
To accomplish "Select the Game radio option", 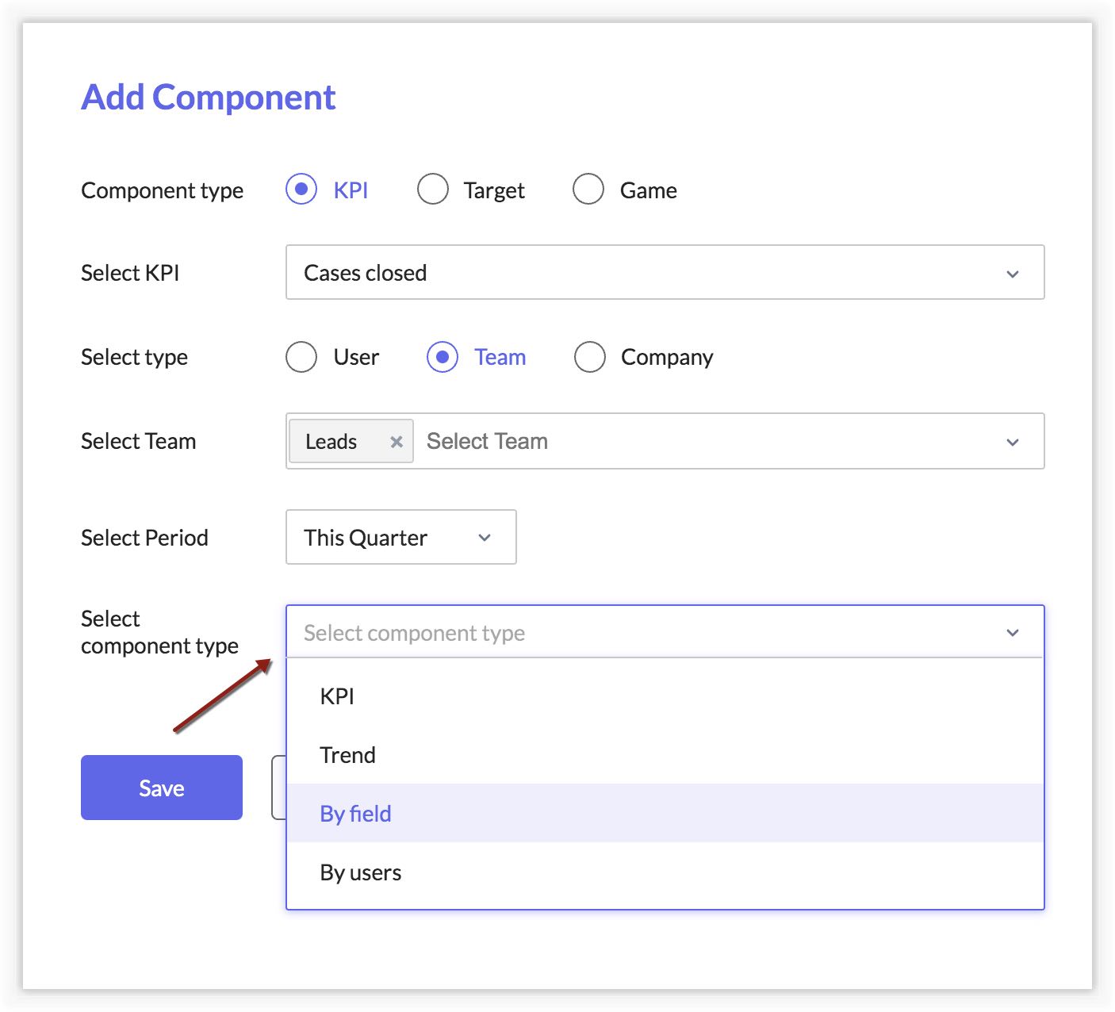I will [588, 190].
